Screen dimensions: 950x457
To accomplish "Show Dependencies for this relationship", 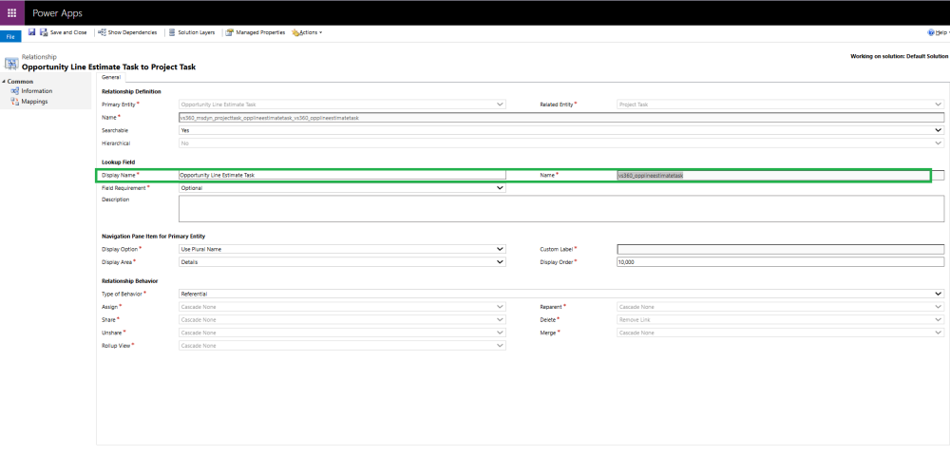I will pyautogui.click(x=127, y=32).
